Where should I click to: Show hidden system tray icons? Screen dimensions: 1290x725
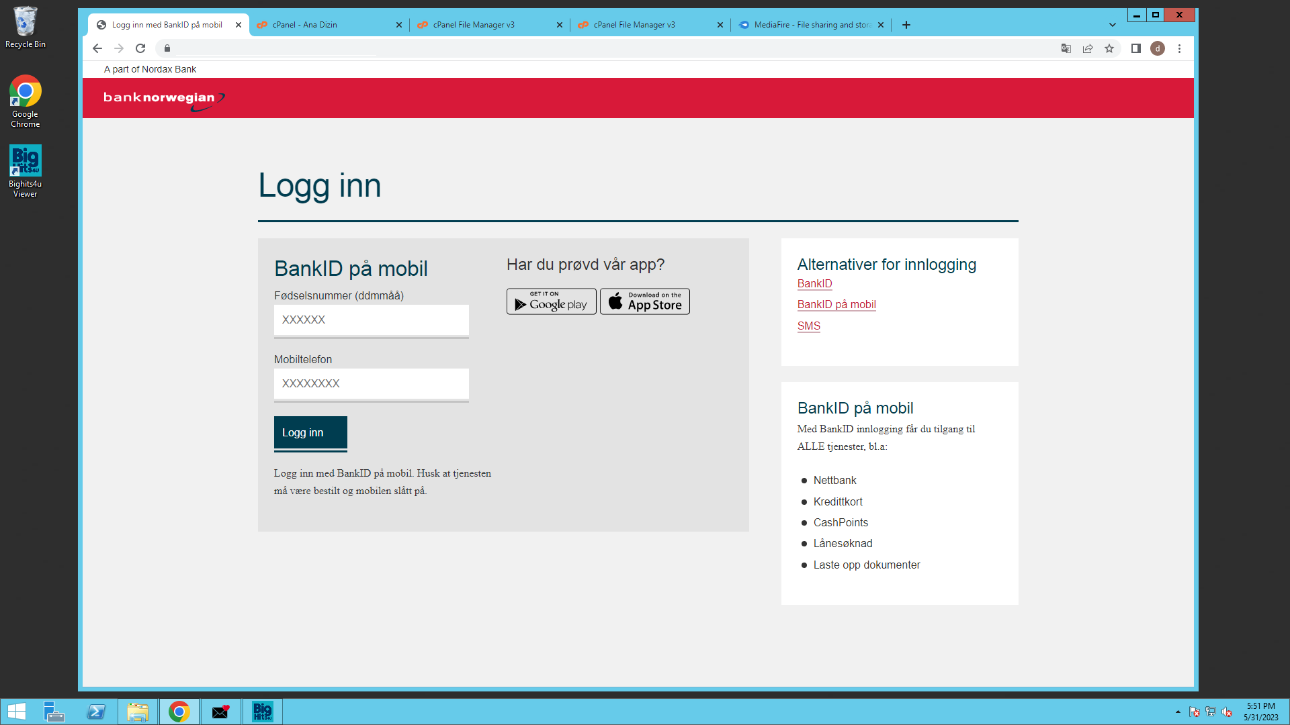click(x=1178, y=712)
